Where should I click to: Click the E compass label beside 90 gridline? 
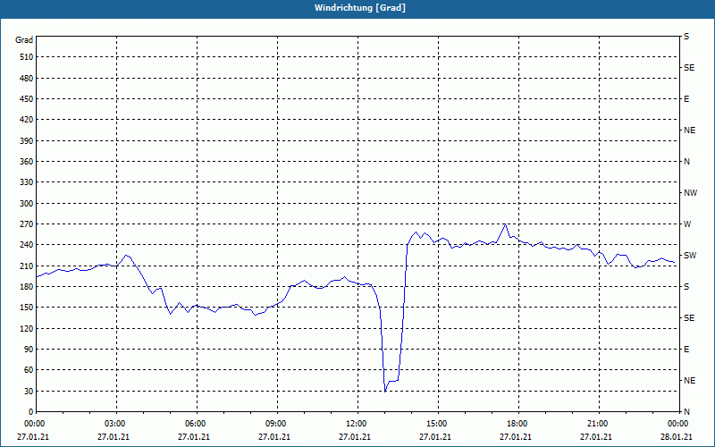(686, 350)
